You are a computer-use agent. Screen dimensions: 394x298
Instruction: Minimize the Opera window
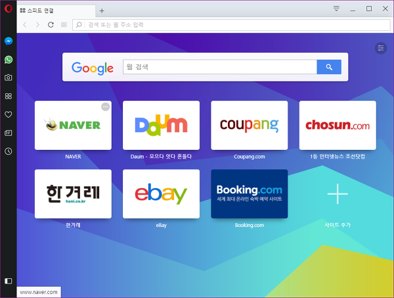point(353,9)
